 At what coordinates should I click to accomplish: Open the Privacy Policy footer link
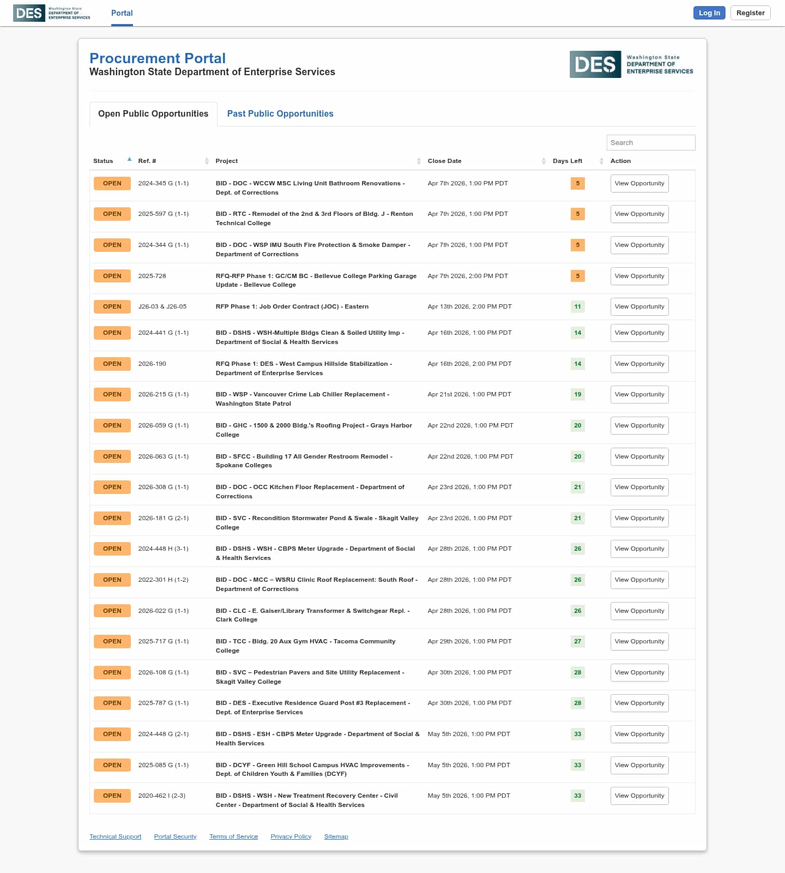tap(291, 836)
